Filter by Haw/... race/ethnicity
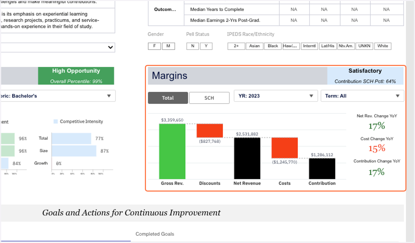The image size is (415, 243). click(x=291, y=46)
